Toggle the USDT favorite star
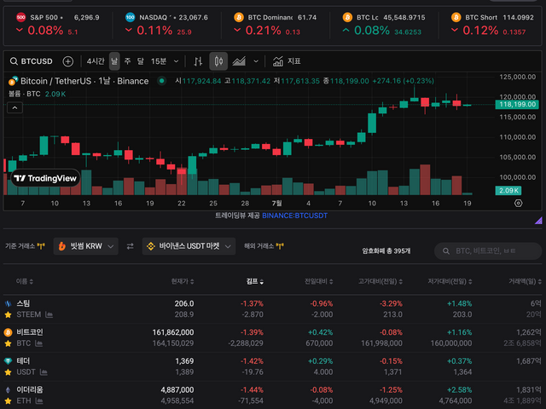This screenshot has width=546, height=409. [8, 372]
